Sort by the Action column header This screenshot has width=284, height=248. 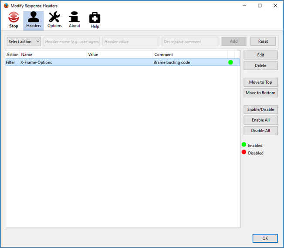click(13, 54)
